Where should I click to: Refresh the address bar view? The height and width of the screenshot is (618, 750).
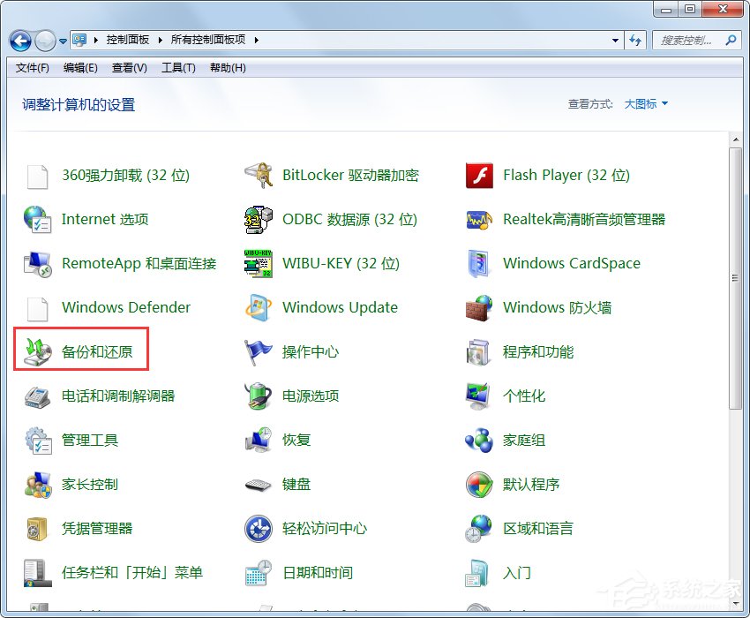(x=635, y=41)
